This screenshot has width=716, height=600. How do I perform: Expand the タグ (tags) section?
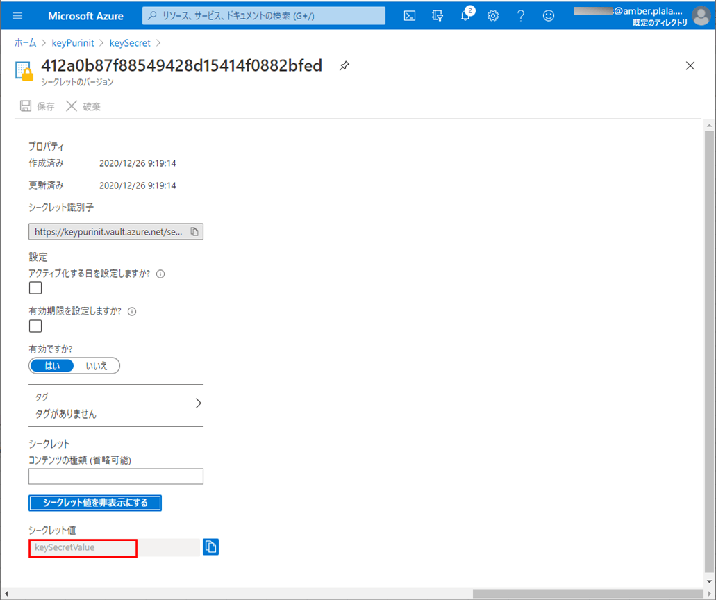click(116, 406)
